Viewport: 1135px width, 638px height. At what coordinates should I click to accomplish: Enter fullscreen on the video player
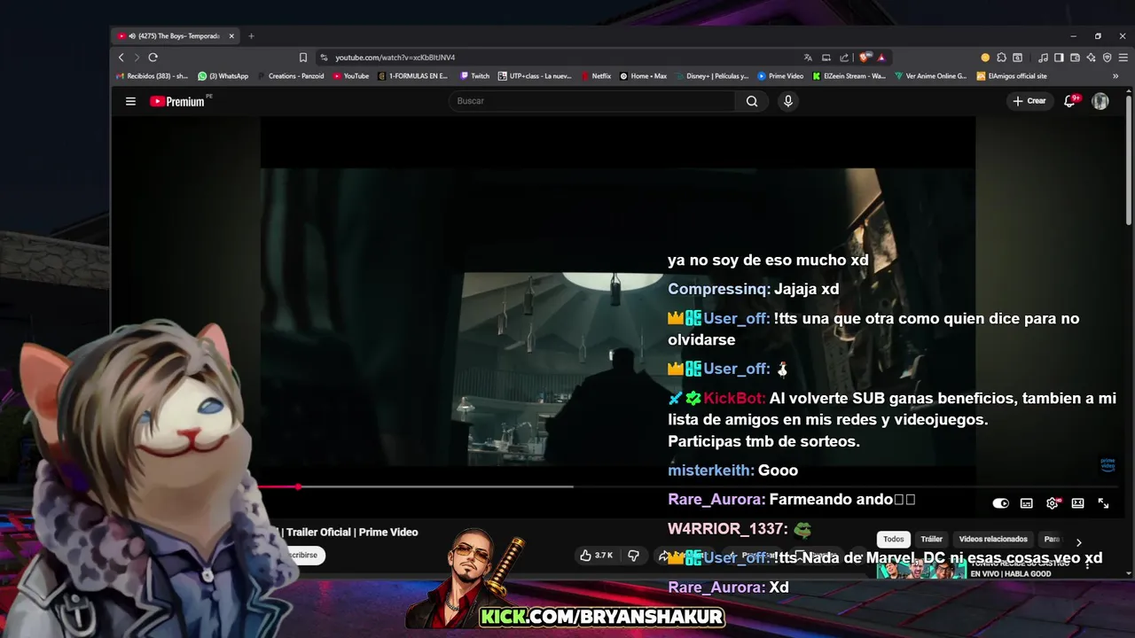pyautogui.click(x=1103, y=503)
